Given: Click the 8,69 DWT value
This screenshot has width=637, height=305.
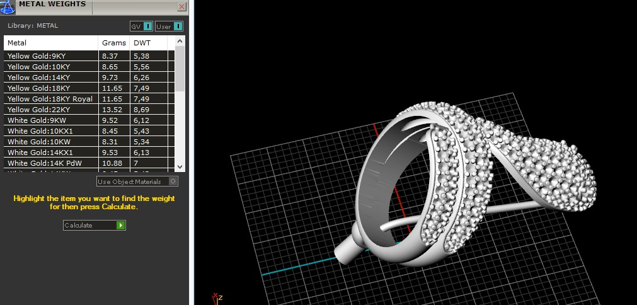Looking at the screenshot, I should [141, 110].
